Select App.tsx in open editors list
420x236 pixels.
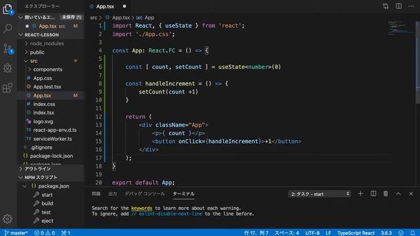(x=48, y=26)
